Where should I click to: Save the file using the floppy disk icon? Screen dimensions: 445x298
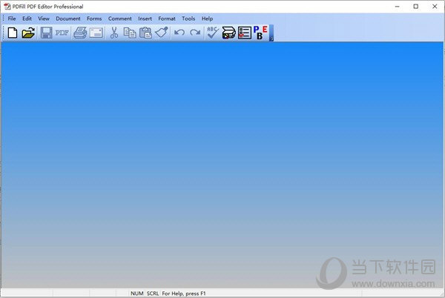coord(46,33)
